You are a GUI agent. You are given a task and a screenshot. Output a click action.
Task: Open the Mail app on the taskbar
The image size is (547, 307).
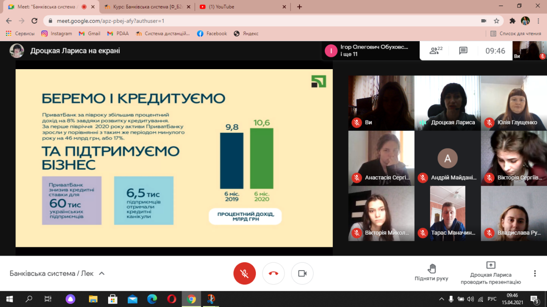[132, 299]
